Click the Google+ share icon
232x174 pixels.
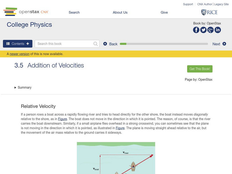click(210, 30)
